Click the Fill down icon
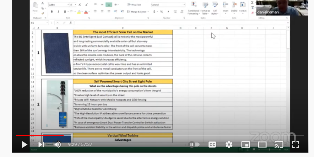This screenshot has width=314, height=157. pos(252,8)
